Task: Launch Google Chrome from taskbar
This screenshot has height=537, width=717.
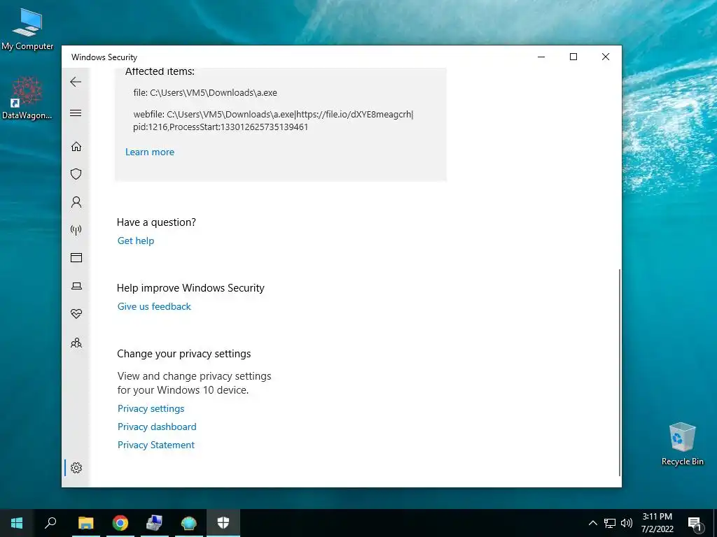Action: (x=120, y=523)
